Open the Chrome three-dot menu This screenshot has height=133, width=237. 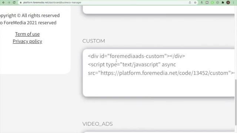(x=233, y=3)
